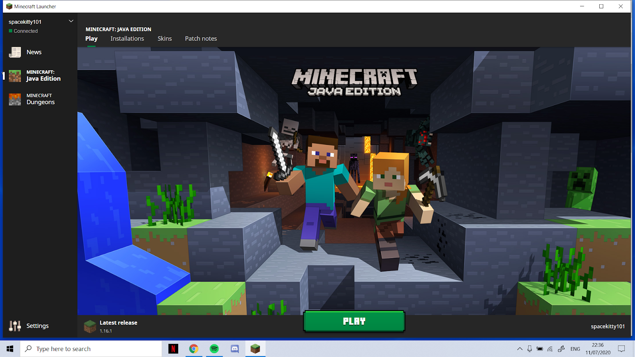Switch to the Play tab
This screenshot has width=635, height=357.
pos(91,38)
